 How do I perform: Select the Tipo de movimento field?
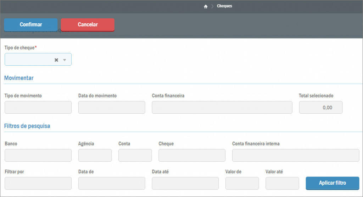[38, 107]
